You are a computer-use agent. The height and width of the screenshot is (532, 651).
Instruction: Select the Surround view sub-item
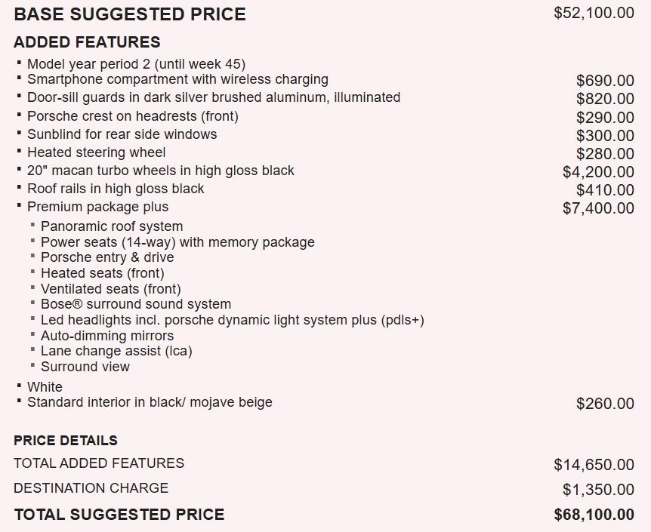coord(85,367)
